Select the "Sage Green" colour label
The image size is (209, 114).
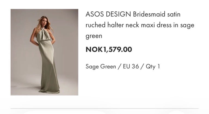[x=101, y=67]
